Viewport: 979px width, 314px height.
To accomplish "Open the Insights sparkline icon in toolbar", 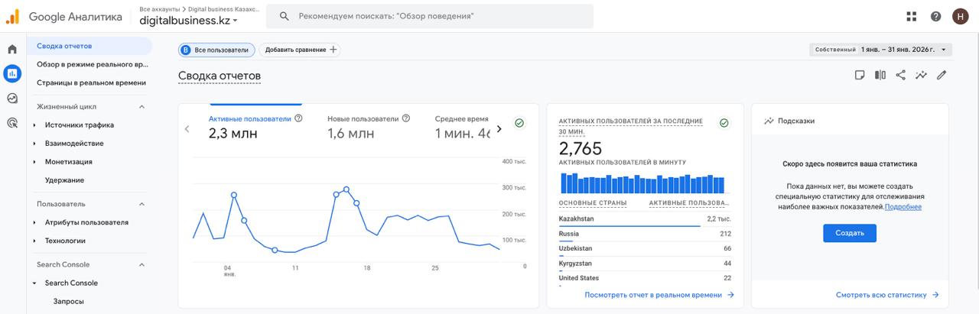I will [921, 75].
